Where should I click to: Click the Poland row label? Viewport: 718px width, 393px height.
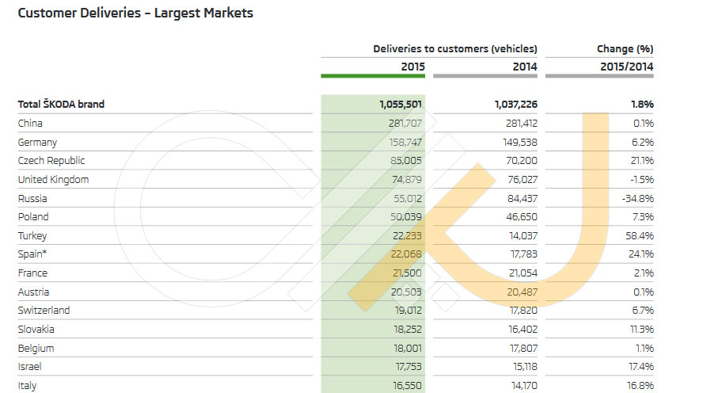[x=33, y=216]
